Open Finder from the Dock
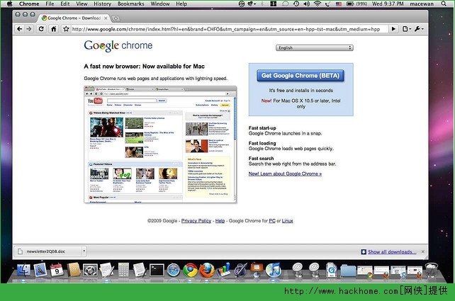 click(23, 271)
